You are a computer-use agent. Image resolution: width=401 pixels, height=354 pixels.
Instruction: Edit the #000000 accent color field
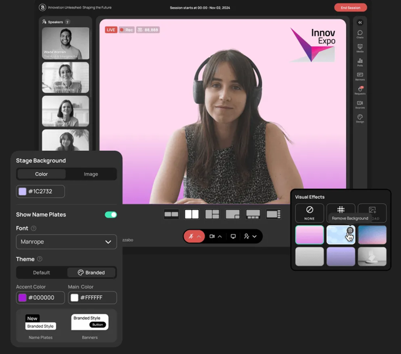41,297
